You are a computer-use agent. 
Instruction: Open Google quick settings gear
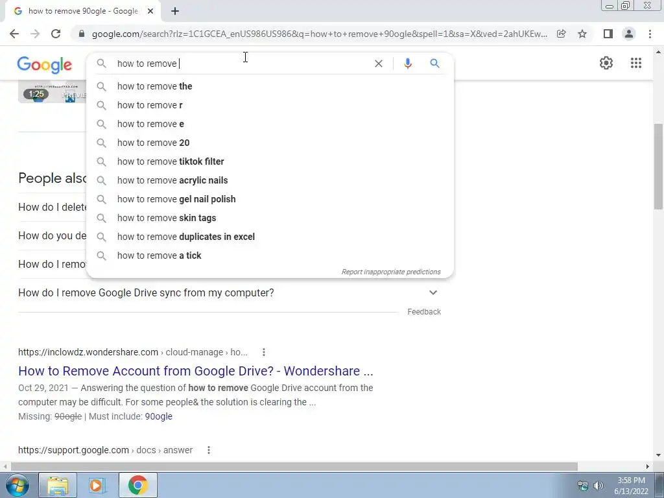pos(606,63)
